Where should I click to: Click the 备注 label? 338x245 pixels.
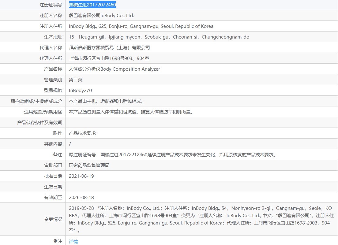pyautogui.click(x=58, y=155)
